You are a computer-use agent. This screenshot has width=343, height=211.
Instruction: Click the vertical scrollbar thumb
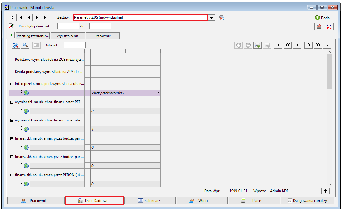click(x=330, y=71)
